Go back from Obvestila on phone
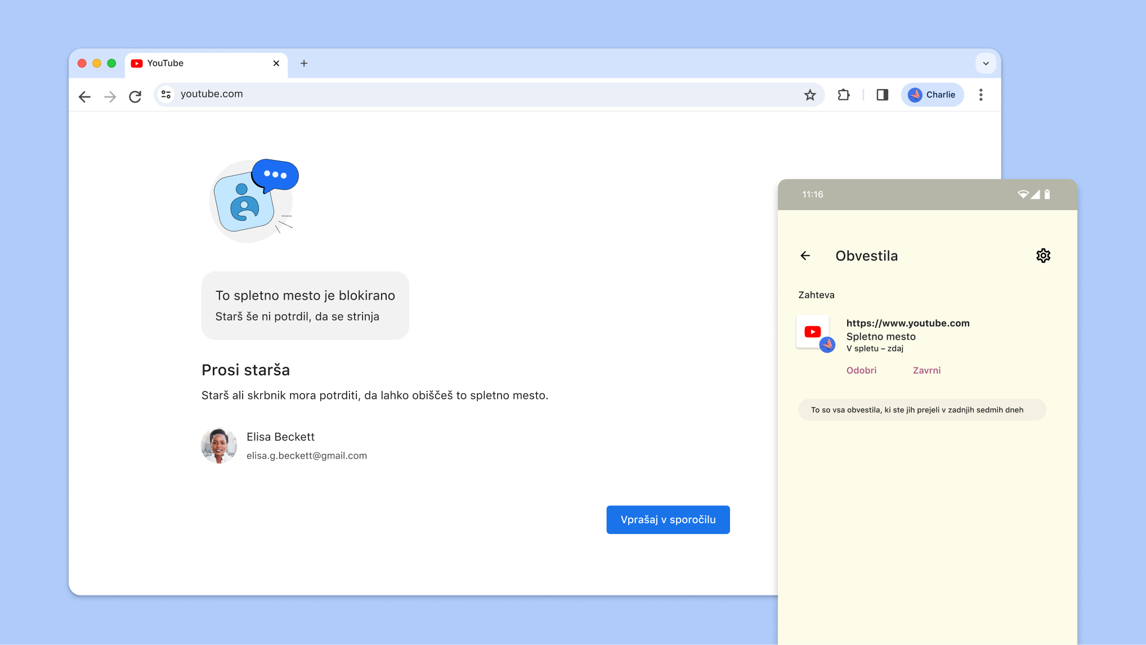Viewport: 1146px width, 645px height. tap(805, 256)
